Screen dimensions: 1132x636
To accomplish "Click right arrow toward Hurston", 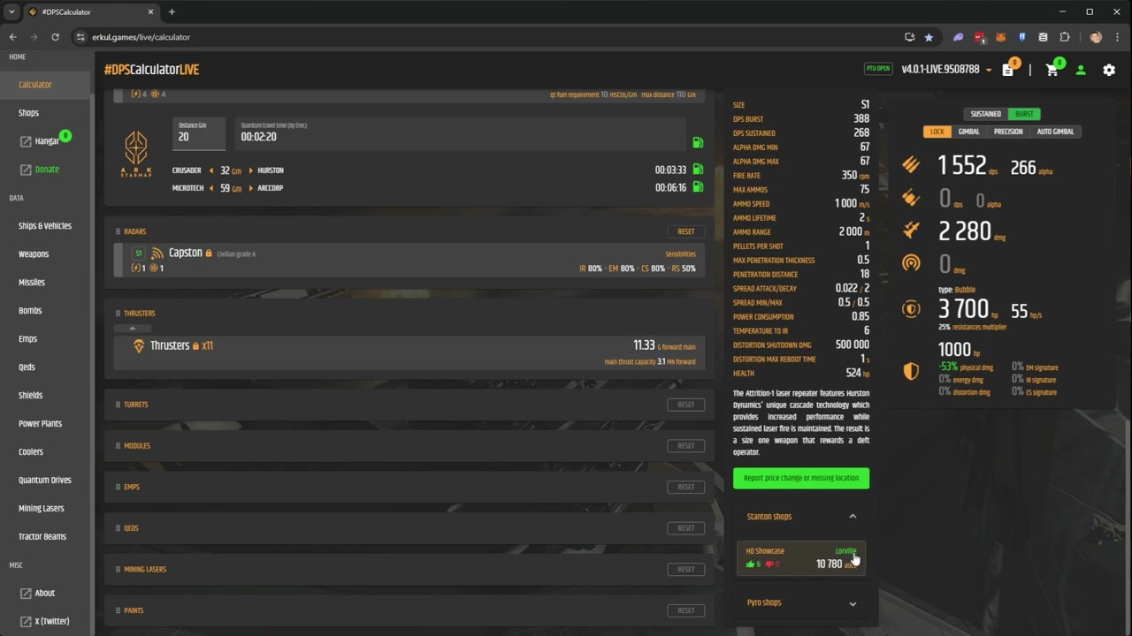I will coord(250,170).
